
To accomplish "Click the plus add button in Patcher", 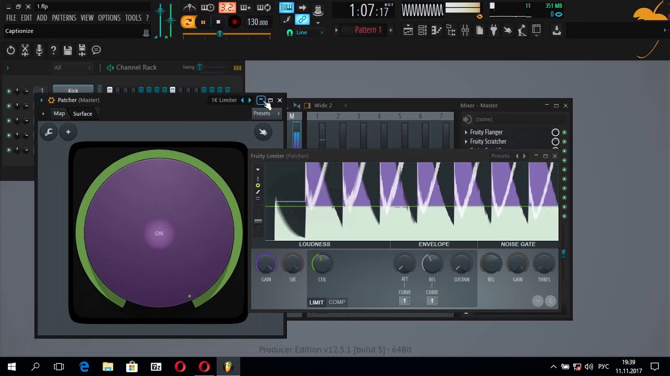I will (x=68, y=132).
